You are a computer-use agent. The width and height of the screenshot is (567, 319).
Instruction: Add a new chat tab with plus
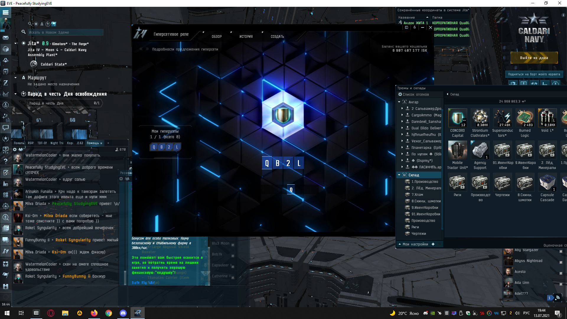click(x=108, y=143)
